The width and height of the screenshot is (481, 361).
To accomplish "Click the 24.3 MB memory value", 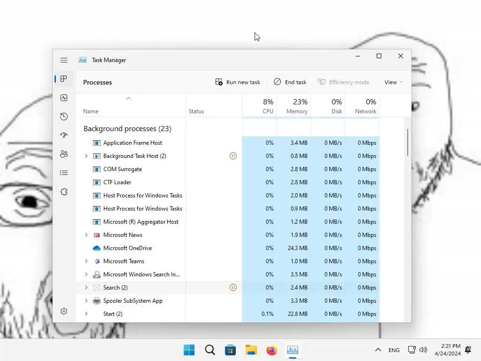I will click(297, 248).
